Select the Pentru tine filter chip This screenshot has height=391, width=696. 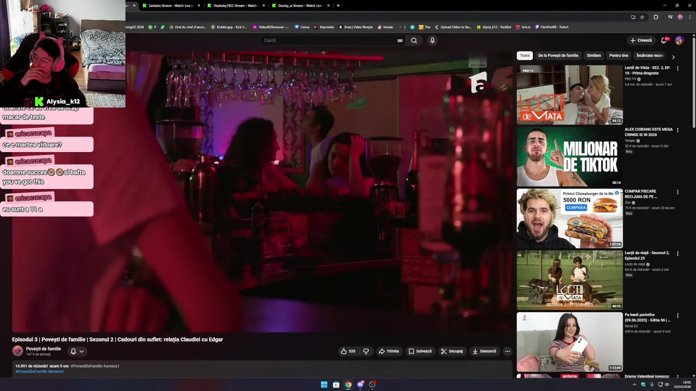(x=619, y=55)
